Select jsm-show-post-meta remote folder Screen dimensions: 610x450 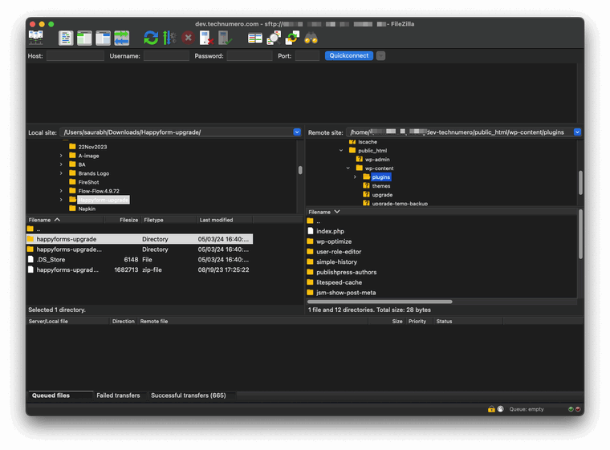click(x=346, y=293)
